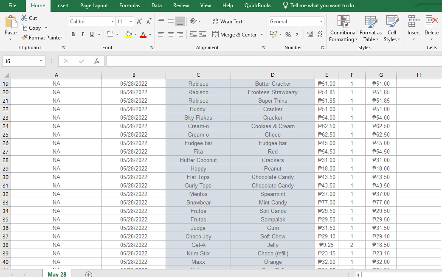Image resolution: width=442 pixels, height=277 pixels.
Task: Click Merge & Center
Action: point(235,34)
